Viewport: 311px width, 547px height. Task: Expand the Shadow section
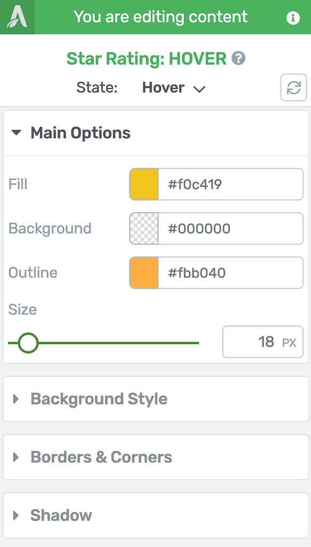(x=156, y=515)
